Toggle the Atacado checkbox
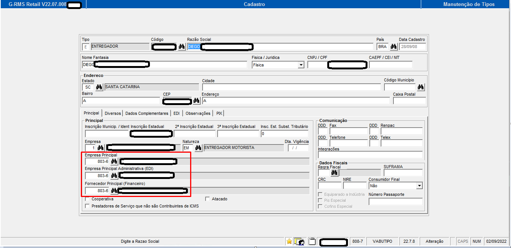This screenshot has height=248, width=511. (208, 199)
